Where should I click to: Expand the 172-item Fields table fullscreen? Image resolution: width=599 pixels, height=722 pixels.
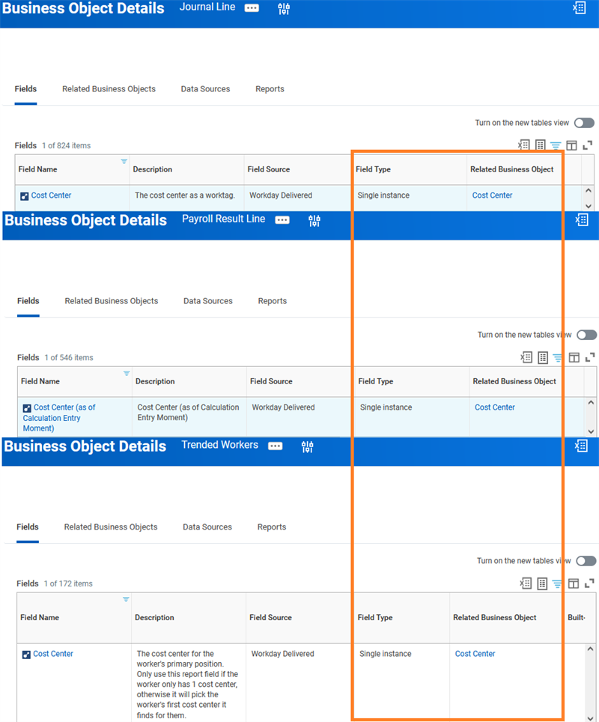pos(589,584)
